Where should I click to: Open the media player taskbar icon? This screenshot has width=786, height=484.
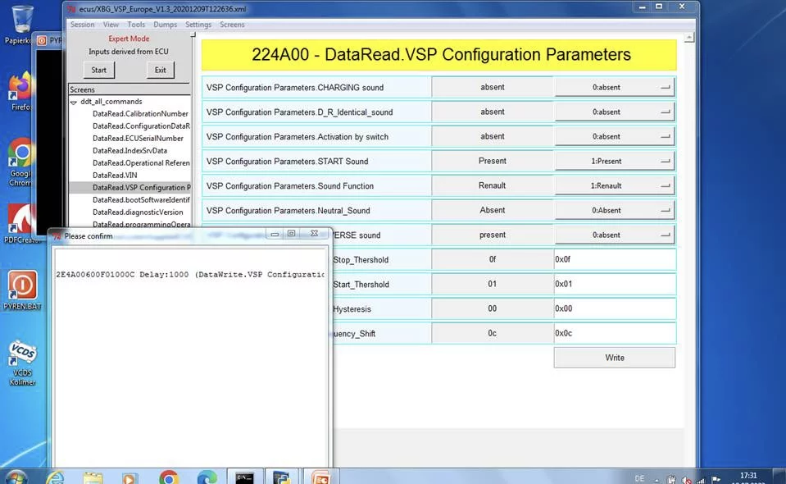[129, 478]
